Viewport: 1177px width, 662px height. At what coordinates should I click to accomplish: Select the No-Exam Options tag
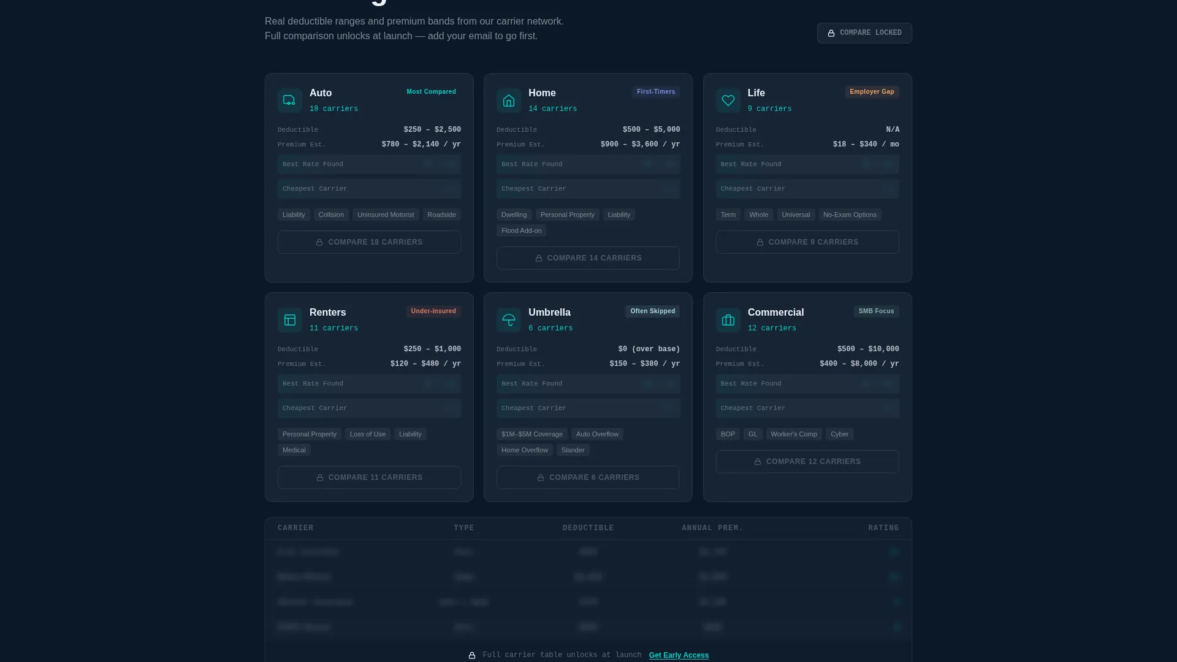[x=850, y=215]
